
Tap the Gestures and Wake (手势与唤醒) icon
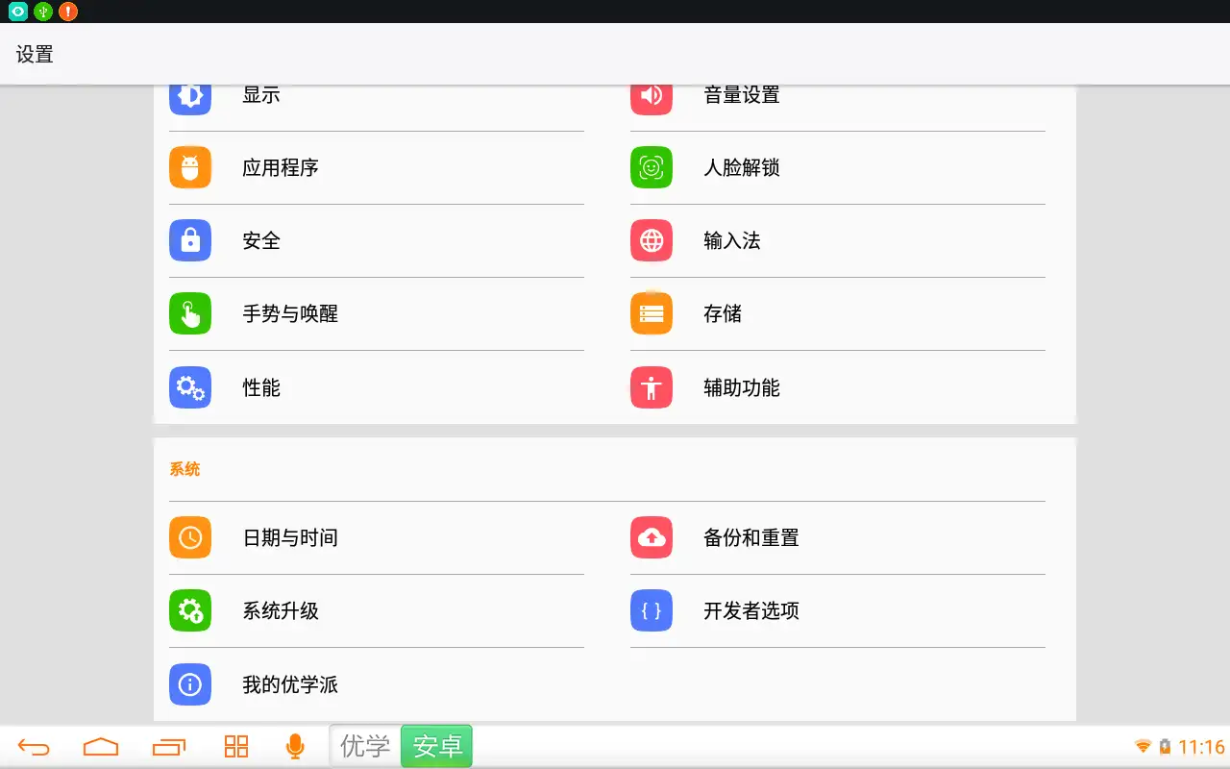click(x=190, y=313)
